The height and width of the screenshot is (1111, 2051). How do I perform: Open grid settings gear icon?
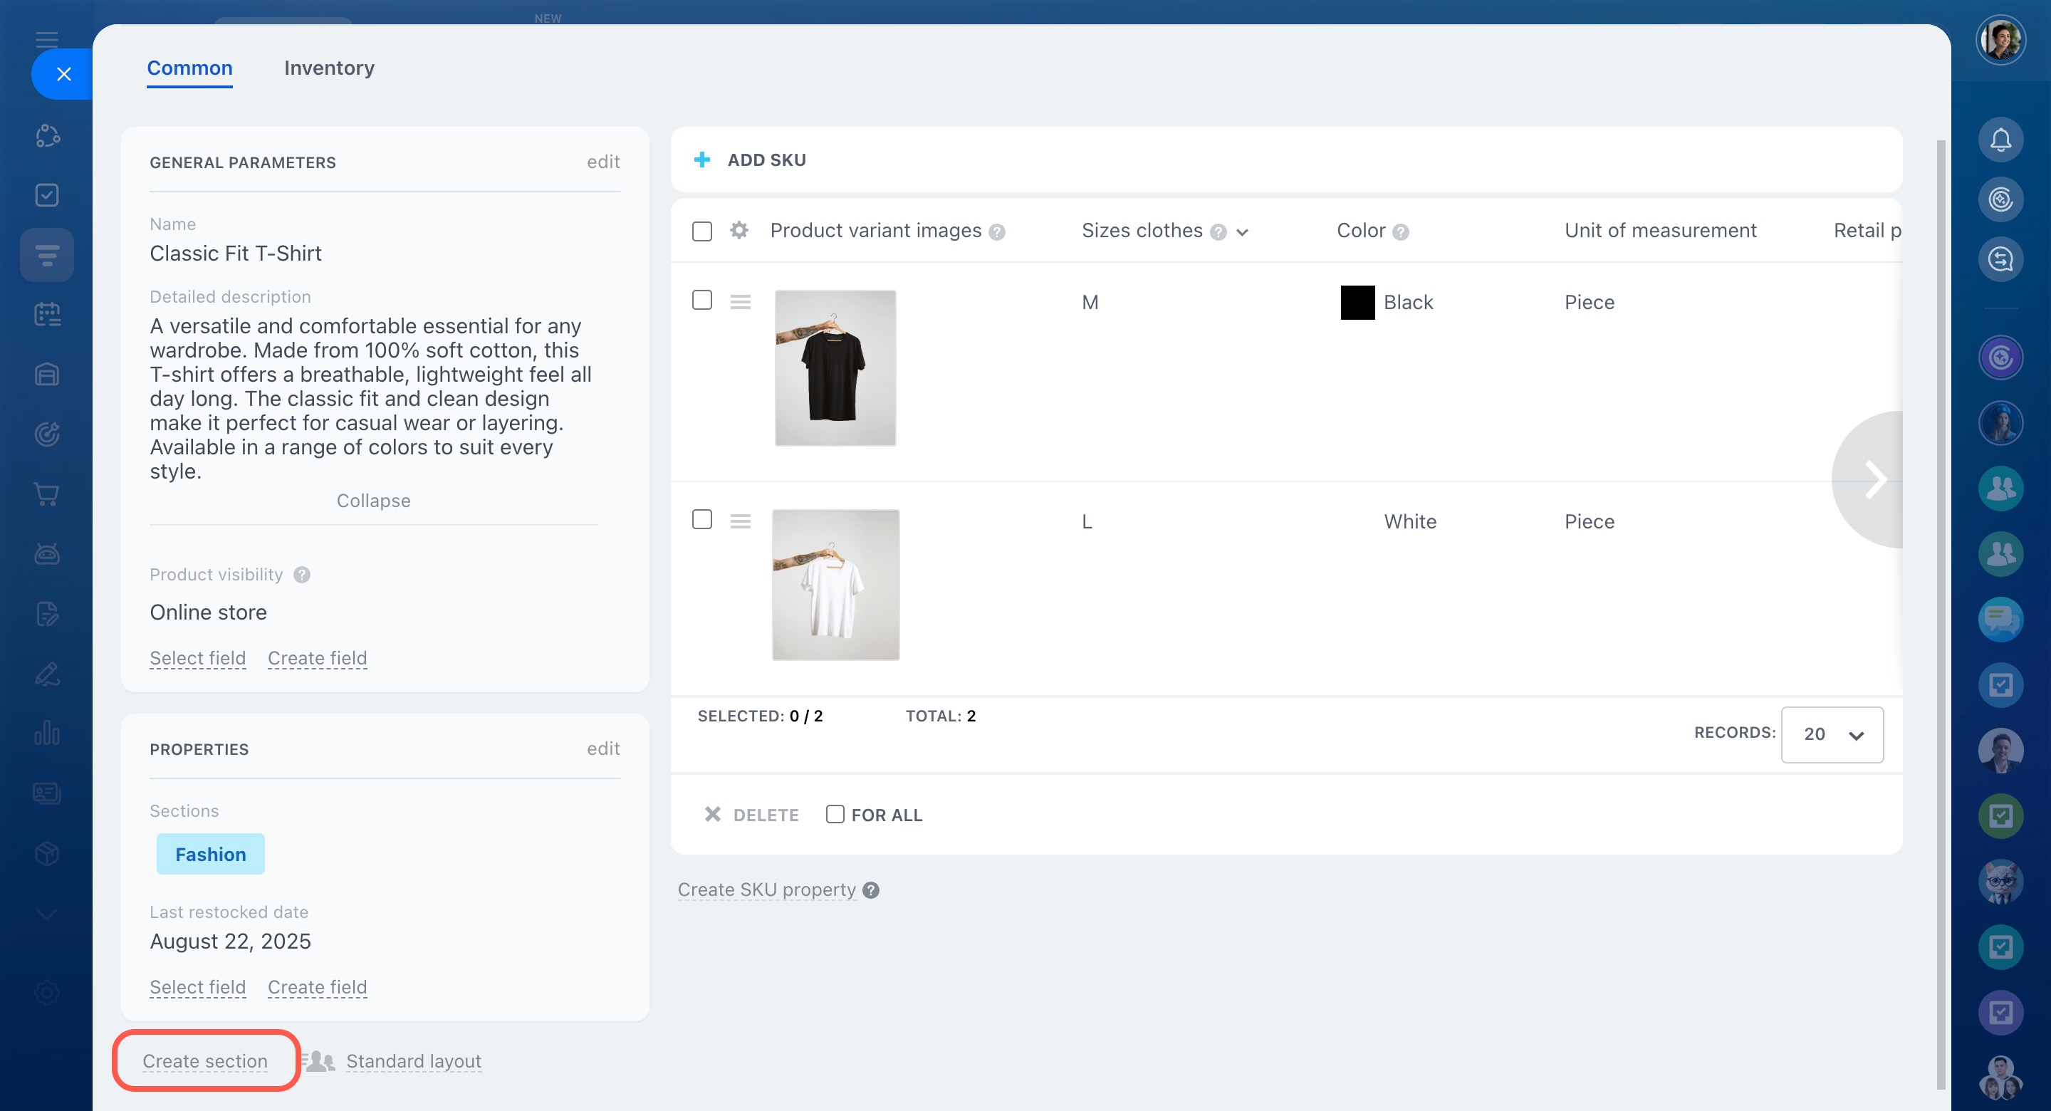[x=739, y=231]
